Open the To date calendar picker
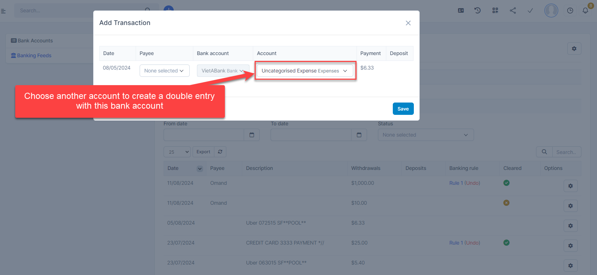 pyautogui.click(x=359, y=135)
